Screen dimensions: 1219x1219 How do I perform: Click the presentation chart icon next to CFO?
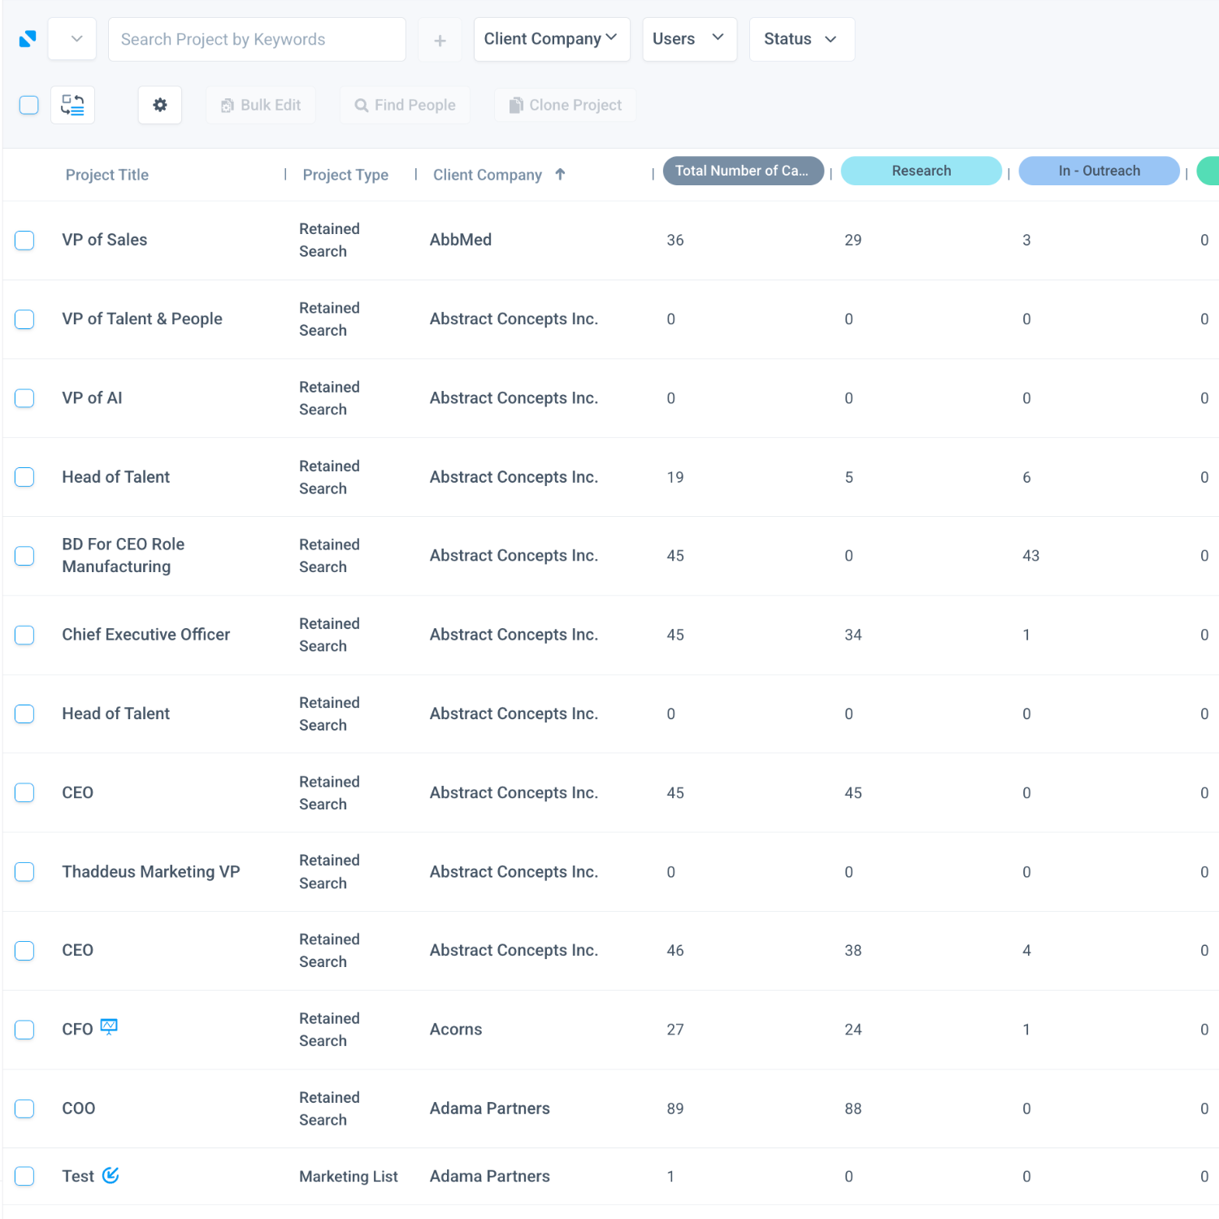click(x=111, y=1026)
